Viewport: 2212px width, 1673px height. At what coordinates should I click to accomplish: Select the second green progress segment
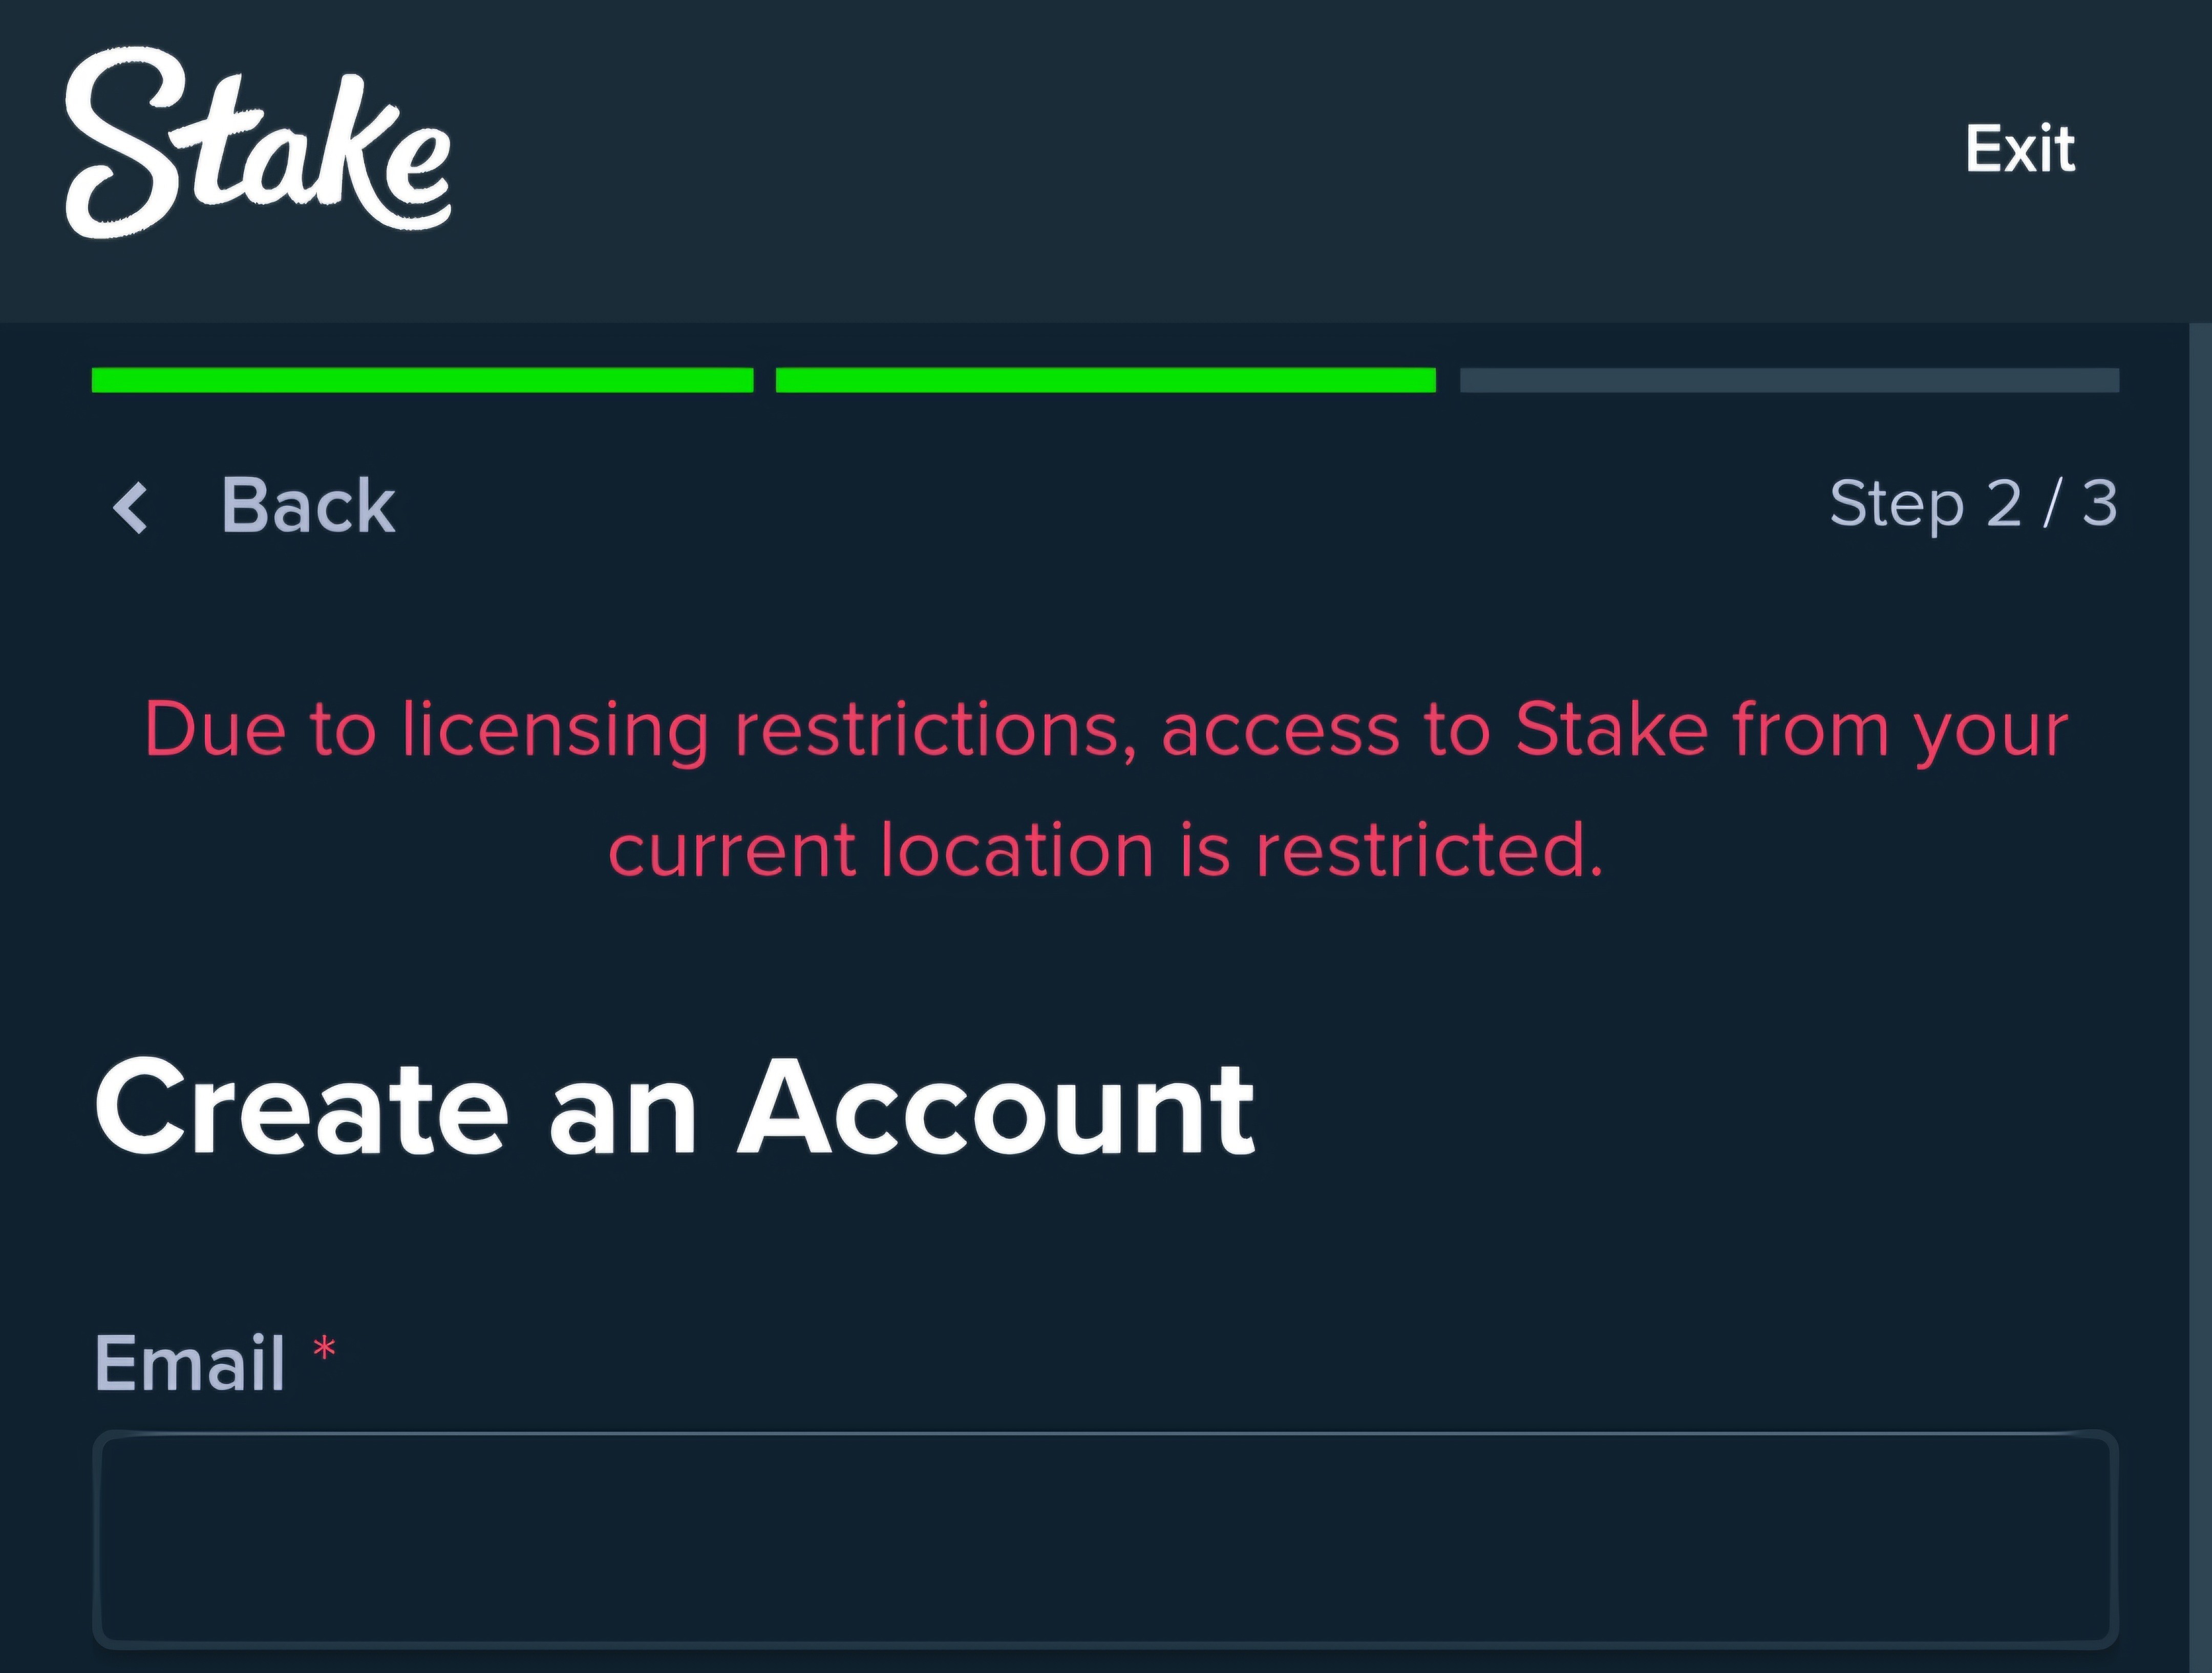pos(1105,380)
